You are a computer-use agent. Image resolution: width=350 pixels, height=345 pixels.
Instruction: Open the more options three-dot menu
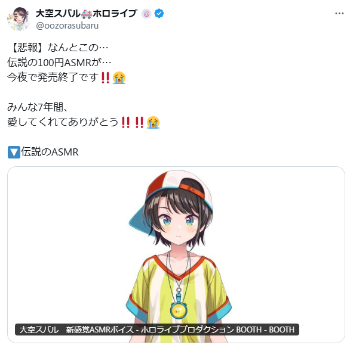(339, 14)
